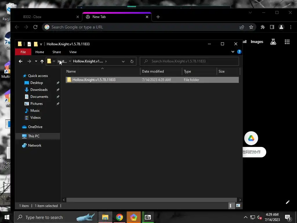Open the Home ribbon tab
297x223 pixels.
tap(39, 52)
